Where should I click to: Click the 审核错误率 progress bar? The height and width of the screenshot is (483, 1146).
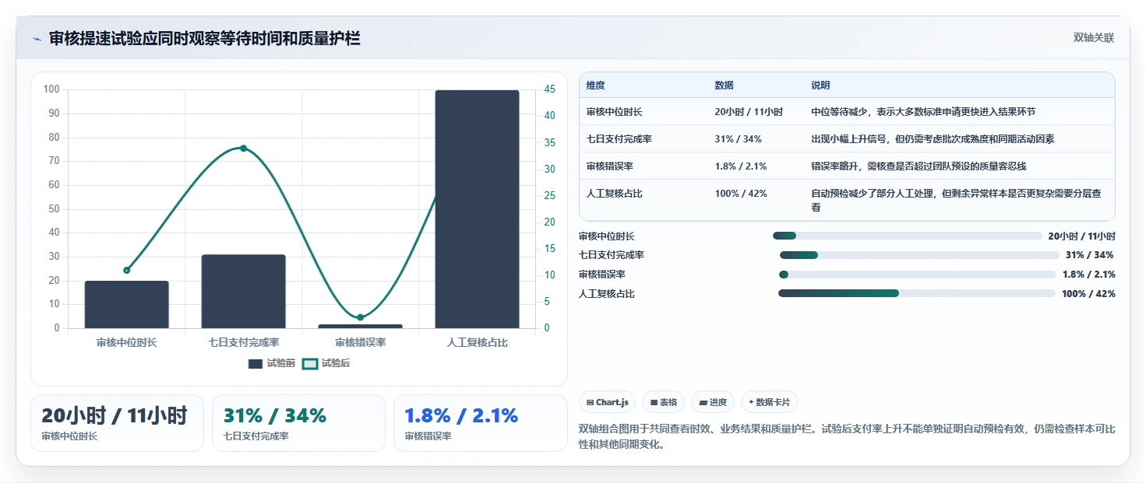pos(917,275)
